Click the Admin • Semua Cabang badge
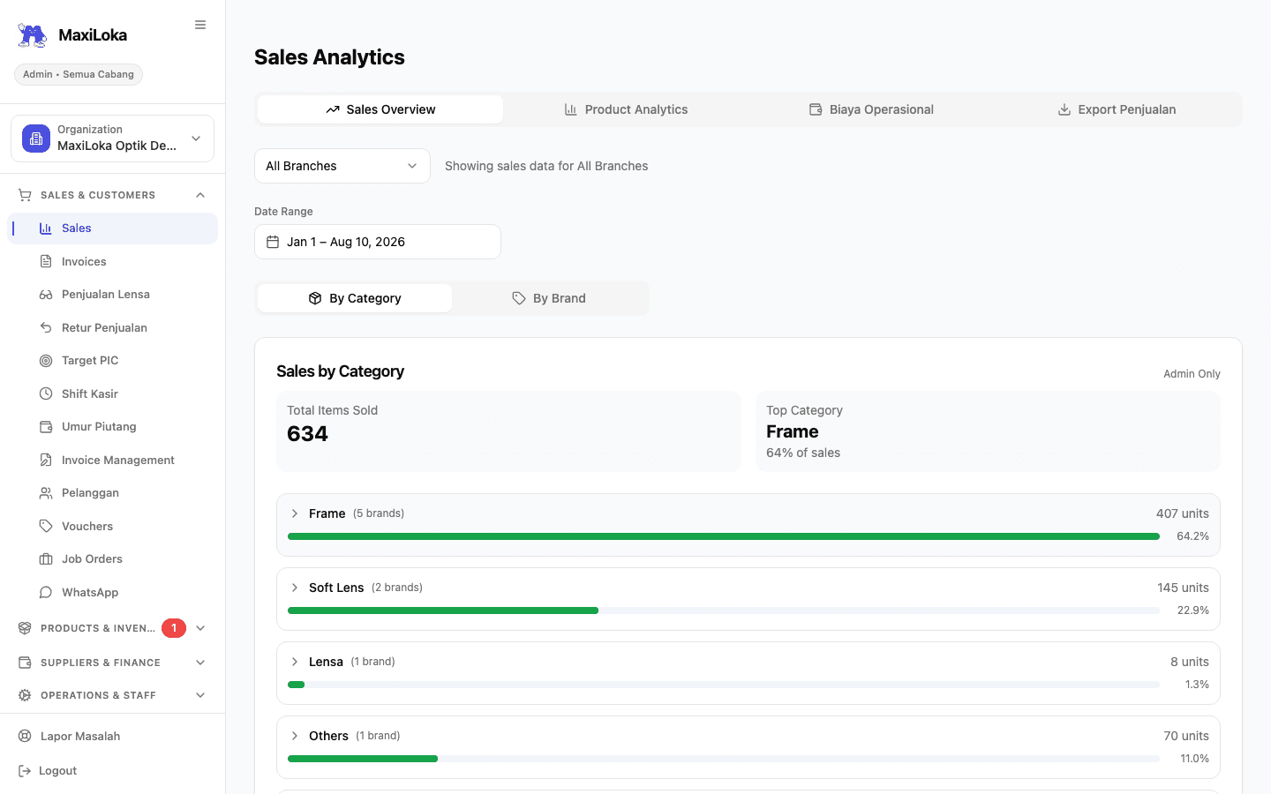1271x794 pixels. pos(79,74)
